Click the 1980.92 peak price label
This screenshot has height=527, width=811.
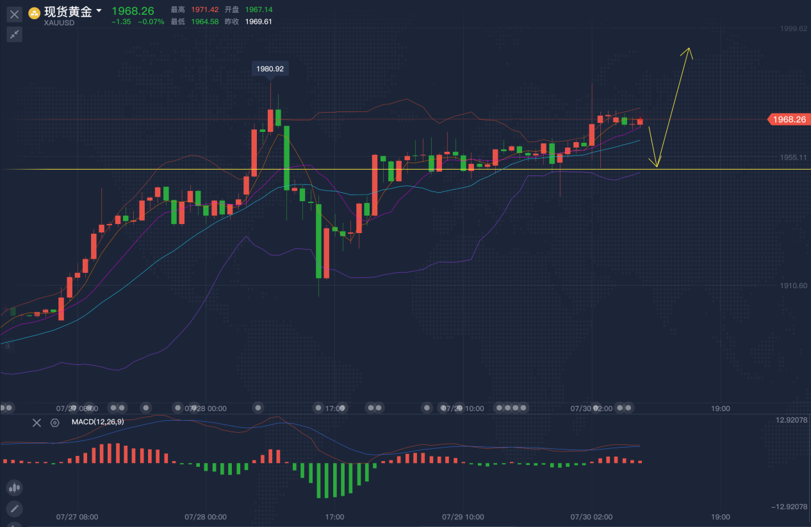pyautogui.click(x=270, y=68)
